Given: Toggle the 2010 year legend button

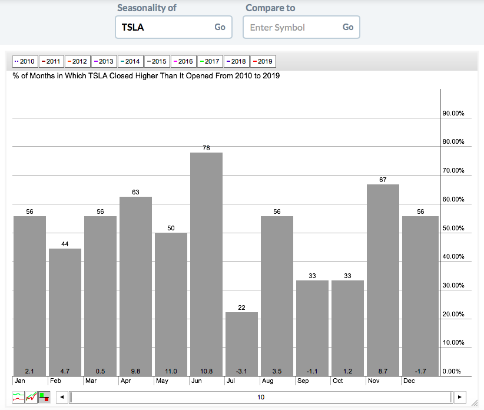Looking at the screenshot, I should 25,61.
